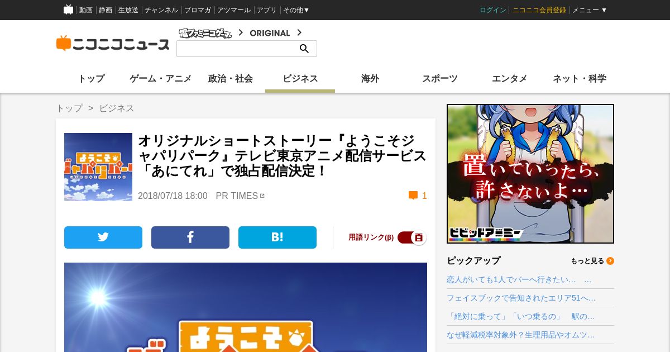Screen dimensions: 670x352
Task: Open なぜ軽減税率対象外？生理用品 link
Action: [521, 335]
